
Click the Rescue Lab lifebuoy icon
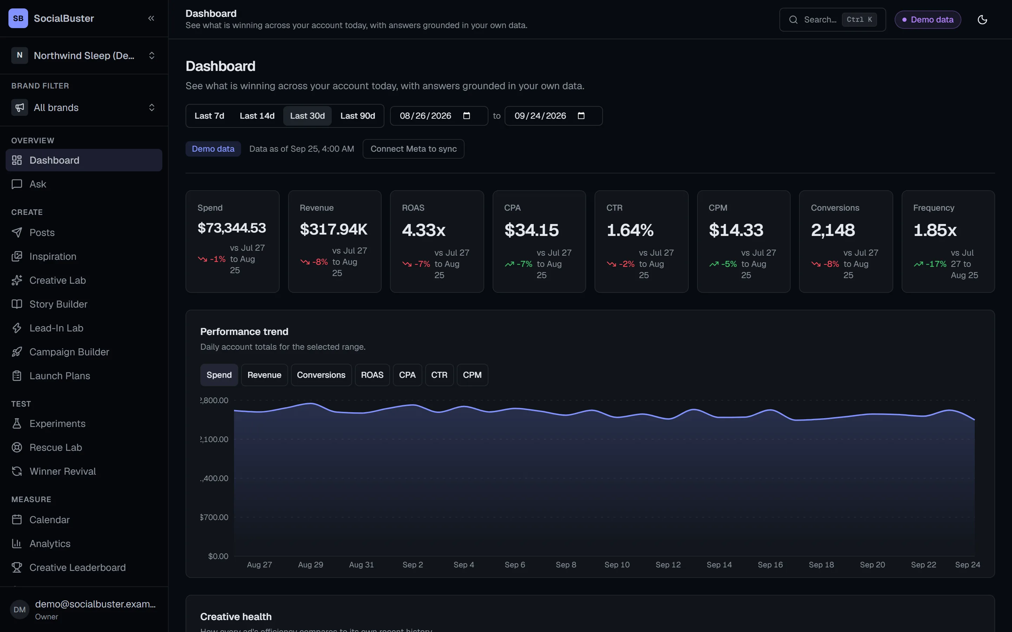tap(17, 447)
